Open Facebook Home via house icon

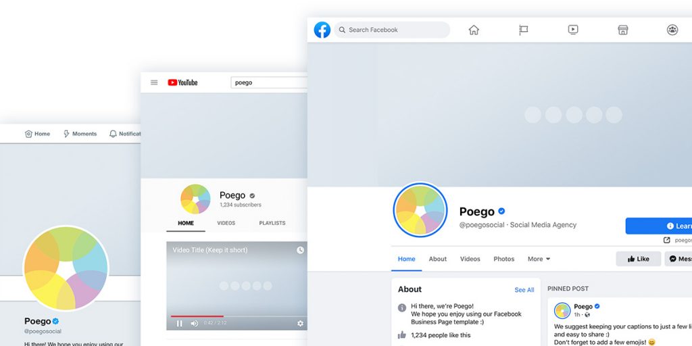click(474, 30)
